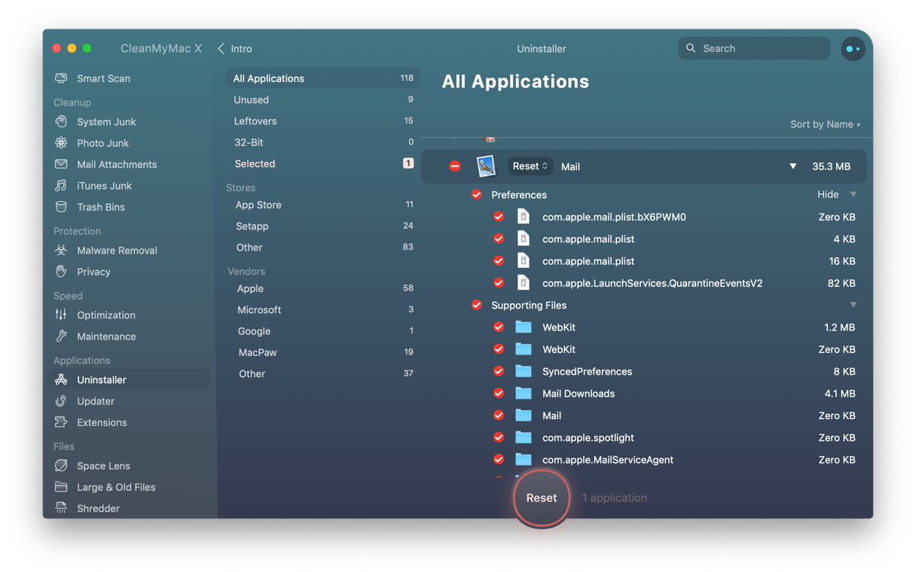Click the "1 application" label
The height and width of the screenshot is (572, 916).
pyautogui.click(x=615, y=498)
